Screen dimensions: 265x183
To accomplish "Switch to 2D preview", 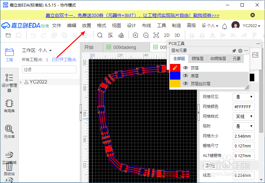I will click(166, 35).
